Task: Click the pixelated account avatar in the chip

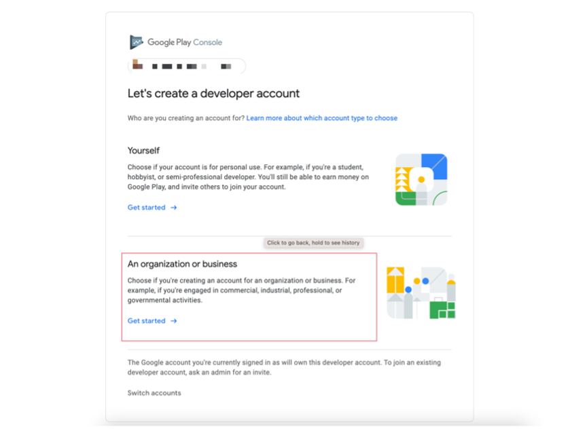Action: pos(138,64)
